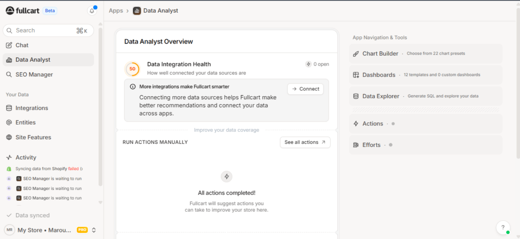Click the MR store avatar
This screenshot has width=520, height=239.
point(10,230)
